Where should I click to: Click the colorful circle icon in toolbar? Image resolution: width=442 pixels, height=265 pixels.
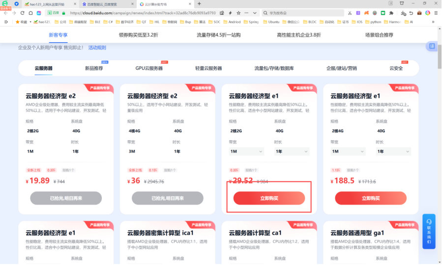[x=428, y=13]
